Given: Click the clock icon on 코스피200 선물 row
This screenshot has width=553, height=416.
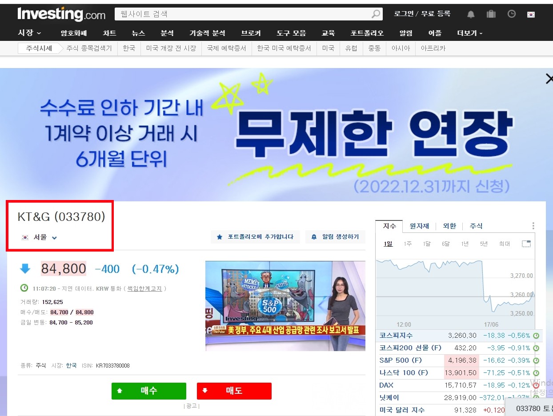Looking at the screenshot, I should click(x=536, y=348).
